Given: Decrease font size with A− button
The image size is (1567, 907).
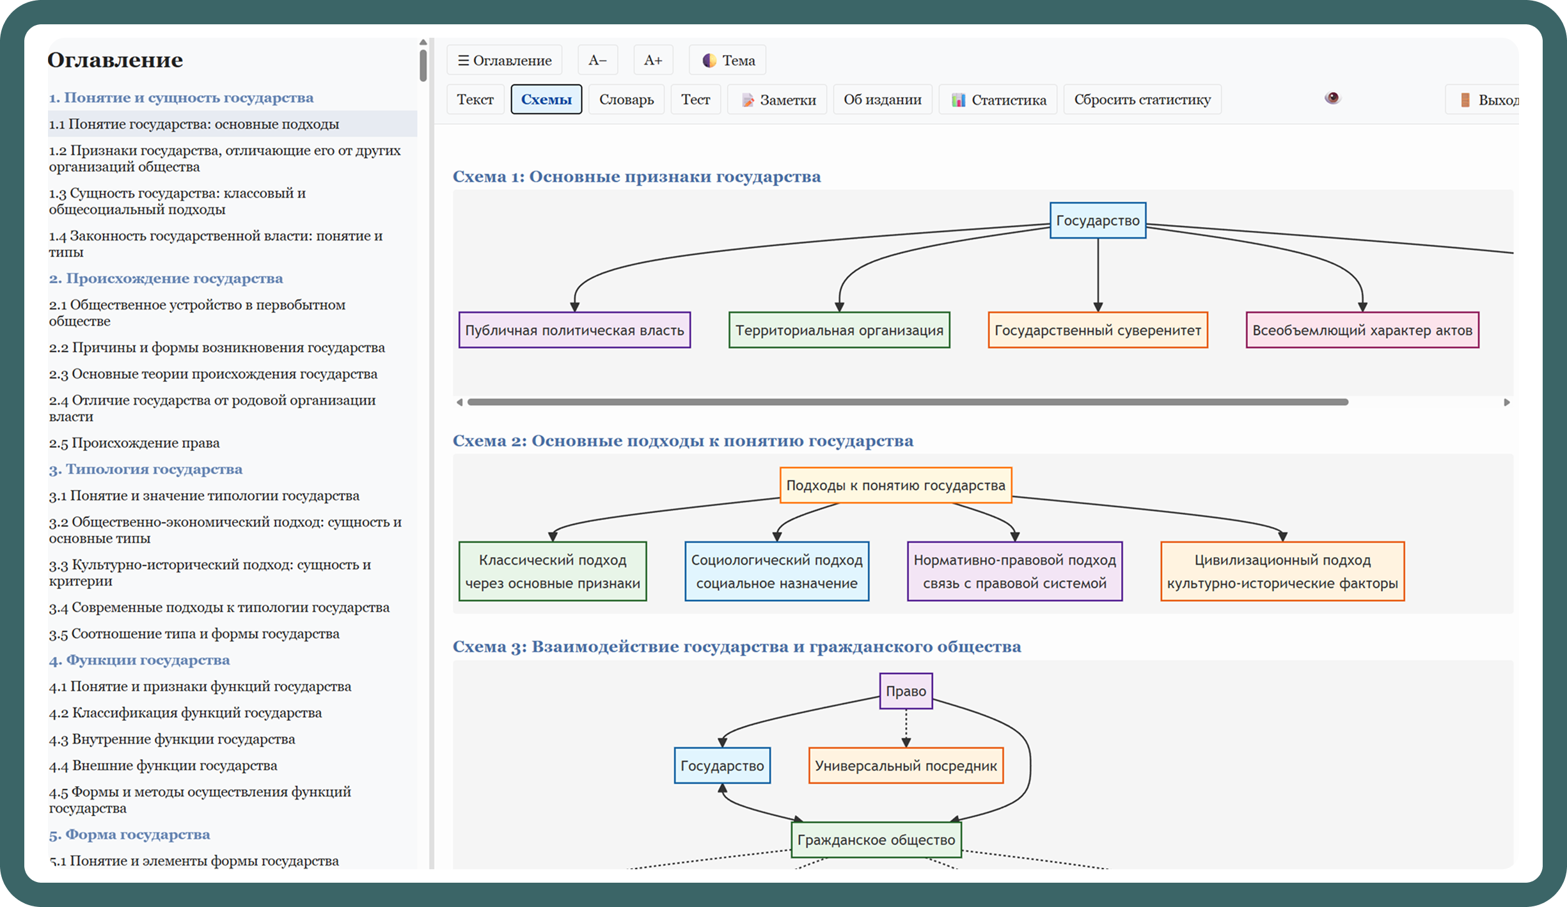Looking at the screenshot, I should (x=597, y=60).
